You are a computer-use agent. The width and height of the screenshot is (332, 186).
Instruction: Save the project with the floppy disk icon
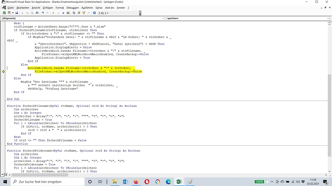click(x=16, y=13)
